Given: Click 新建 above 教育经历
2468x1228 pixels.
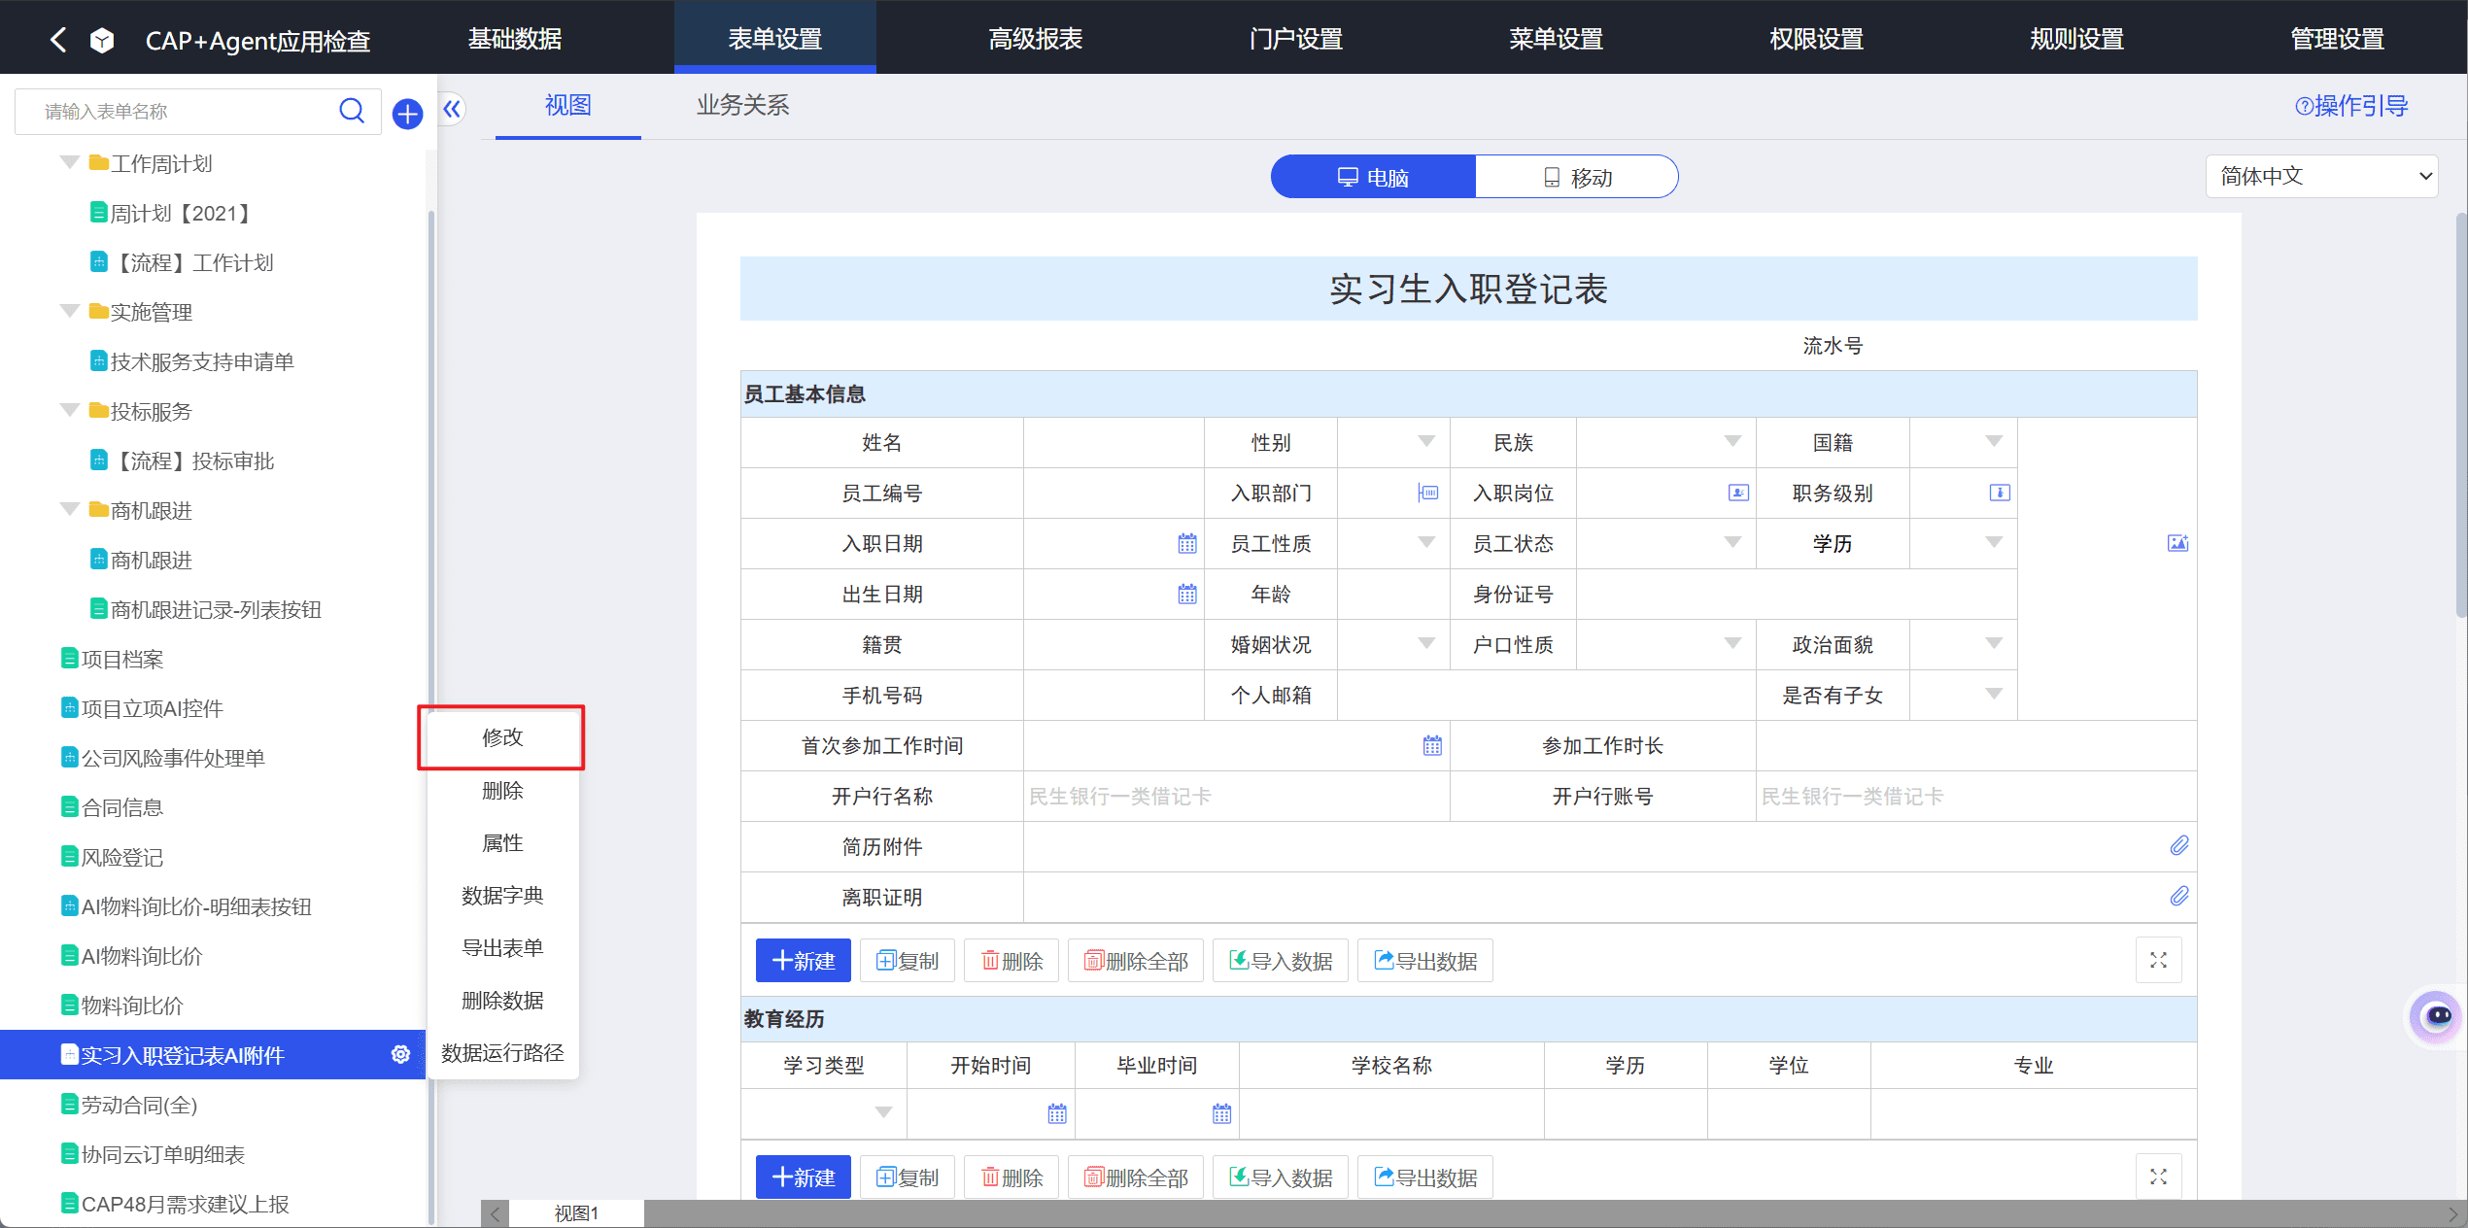Looking at the screenshot, I should coord(804,960).
